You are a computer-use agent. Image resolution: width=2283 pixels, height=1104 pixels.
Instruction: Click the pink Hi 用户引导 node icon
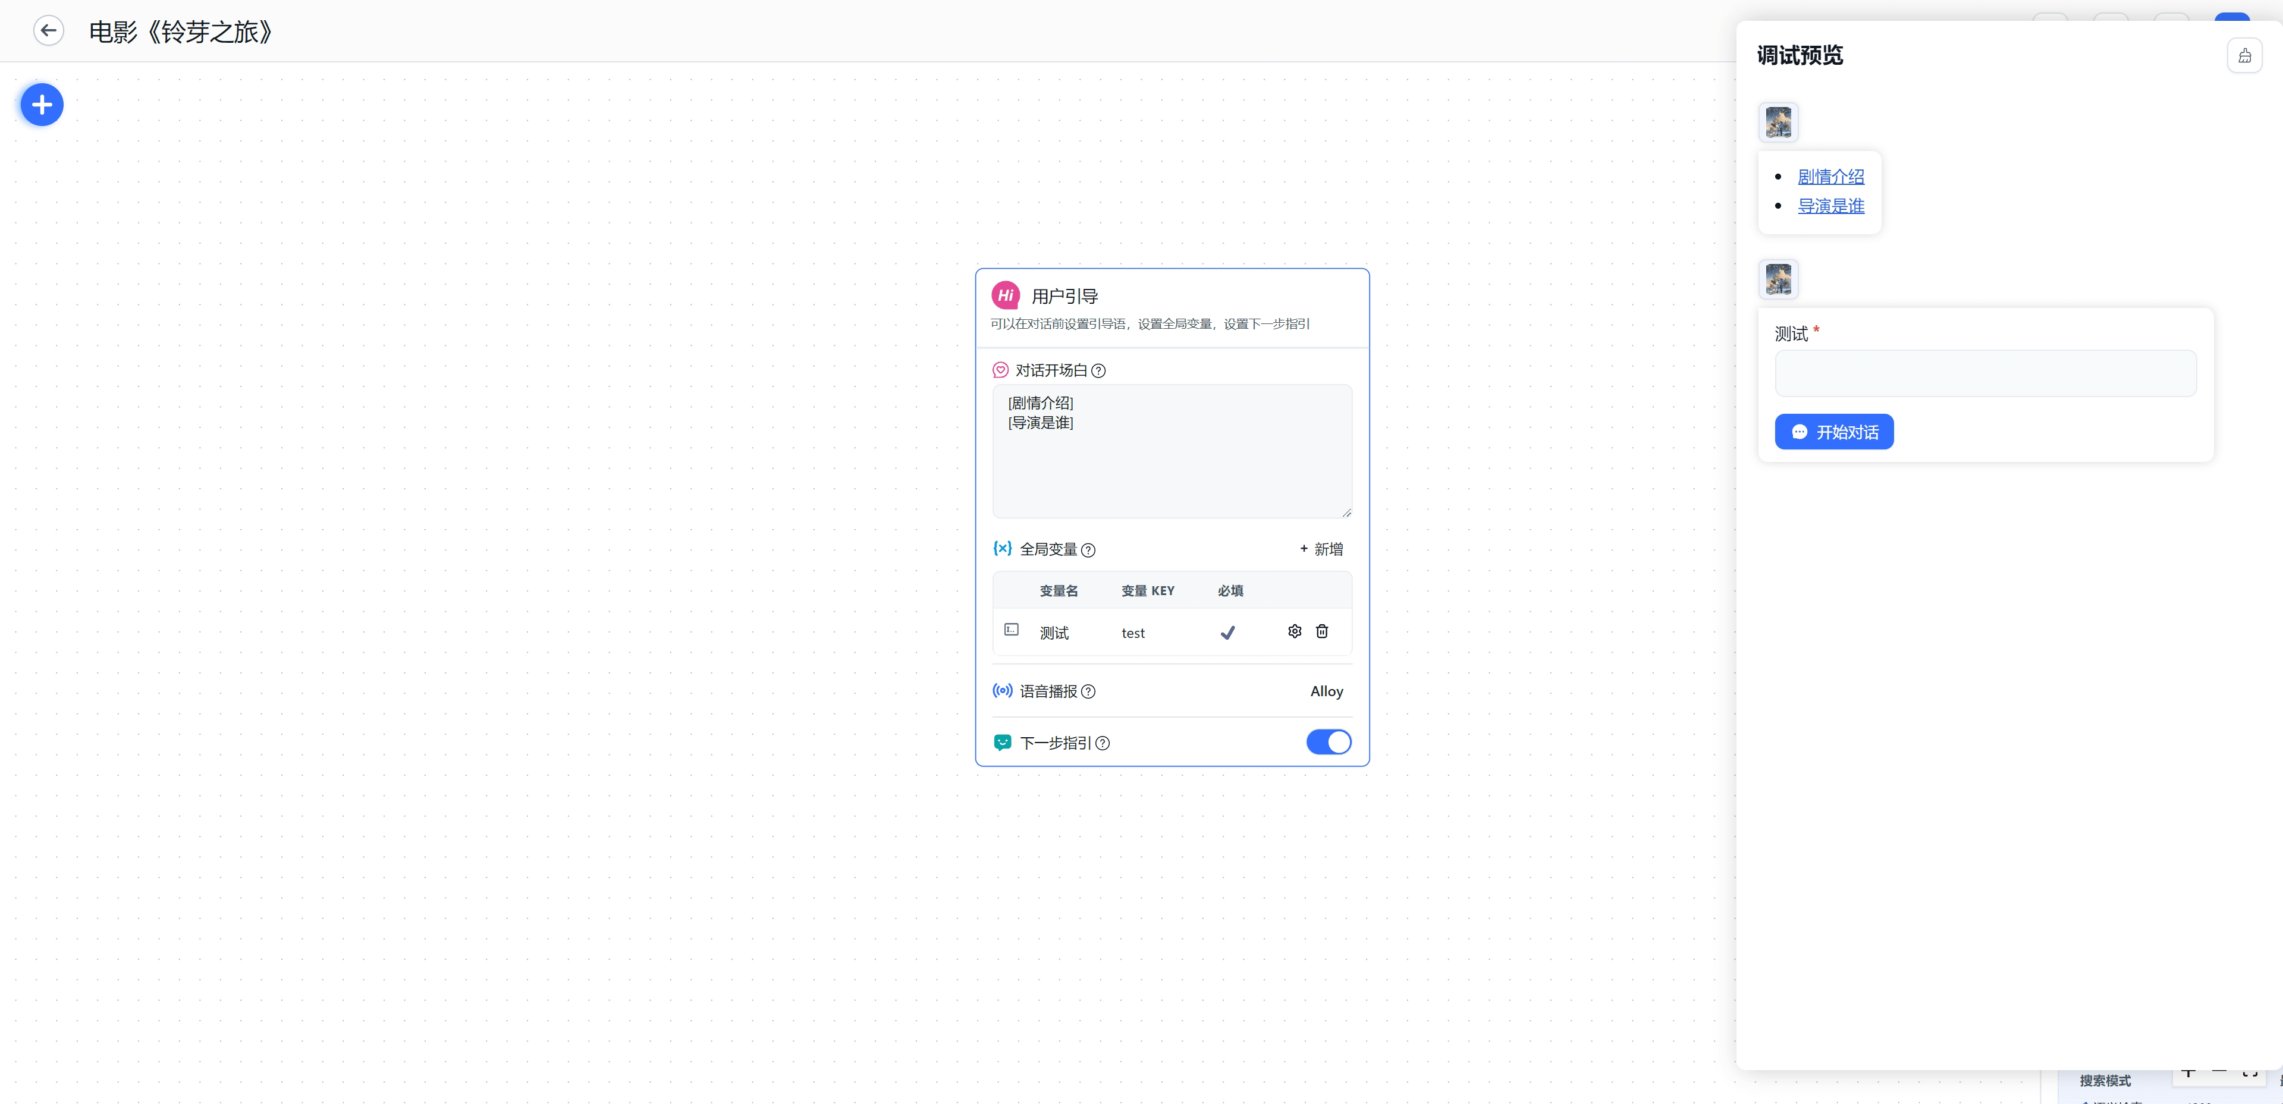[x=1005, y=296]
